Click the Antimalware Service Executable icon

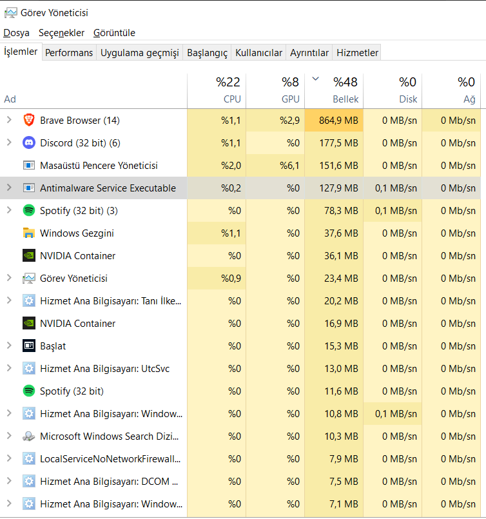pos(29,188)
